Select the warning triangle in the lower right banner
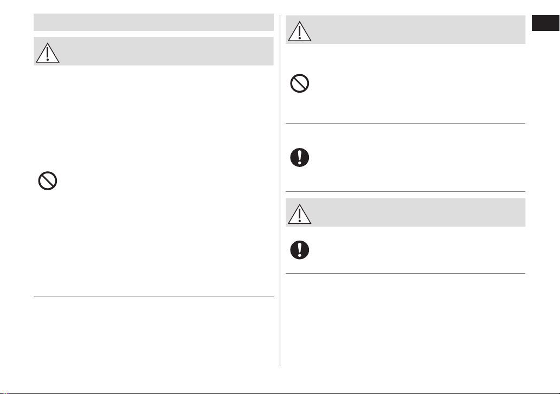The width and height of the screenshot is (560, 394). 300,214
